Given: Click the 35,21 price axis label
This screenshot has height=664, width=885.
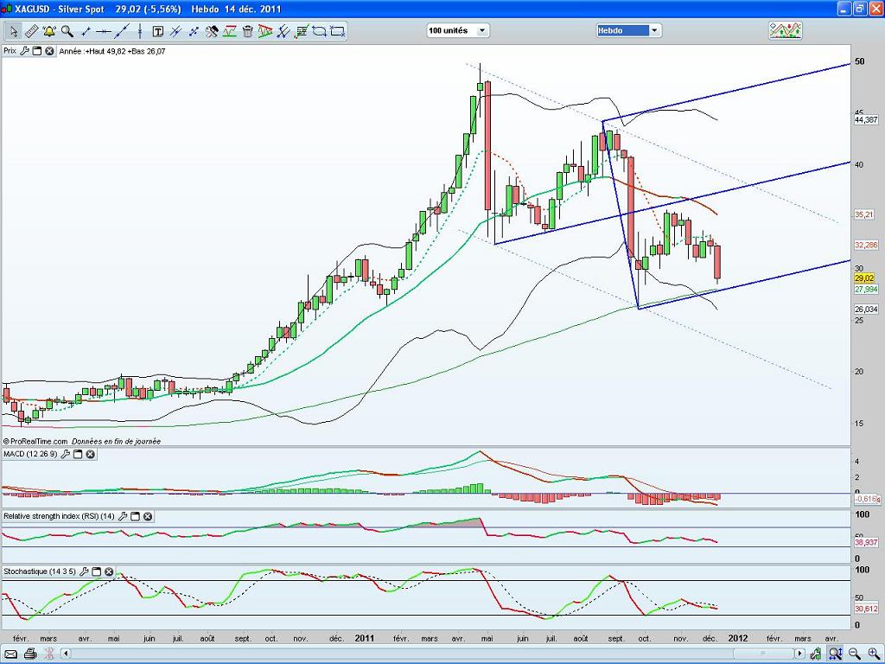Looking at the screenshot, I should [x=864, y=214].
